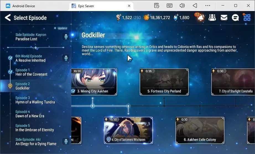The height and width of the screenshot is (154, 255).
Task: Tap the microphone icon beside Paradise Lost
Action: tap(66, 37)
